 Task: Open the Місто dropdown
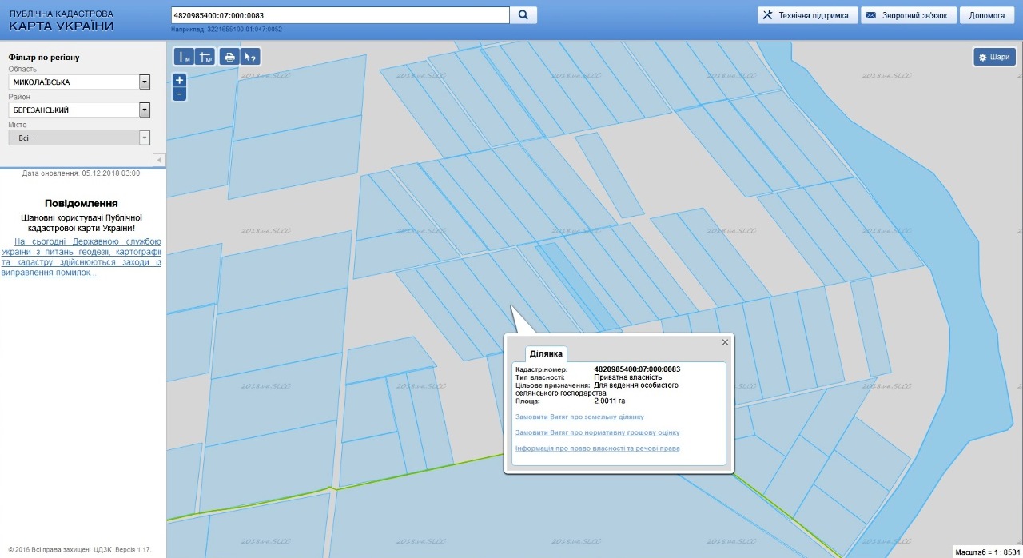pos(145,138)
